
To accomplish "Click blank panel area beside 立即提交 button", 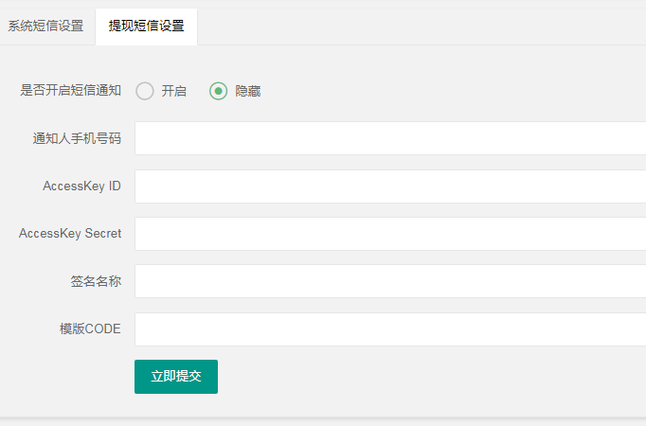I will click(x=428, y=377).
